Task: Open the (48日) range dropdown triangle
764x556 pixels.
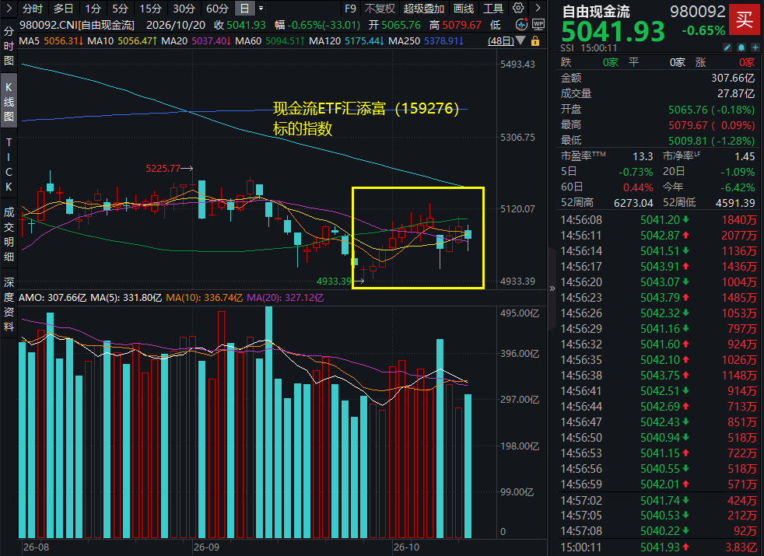Action: 520,41
